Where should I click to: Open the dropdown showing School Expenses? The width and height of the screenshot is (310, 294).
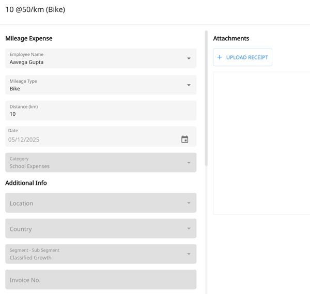tap(93, 163)
